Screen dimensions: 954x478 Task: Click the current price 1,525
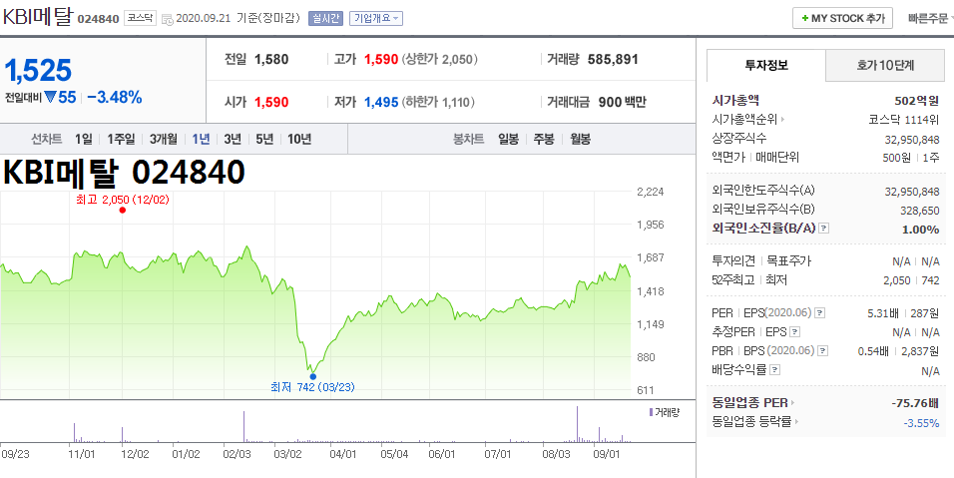point(38,71)
